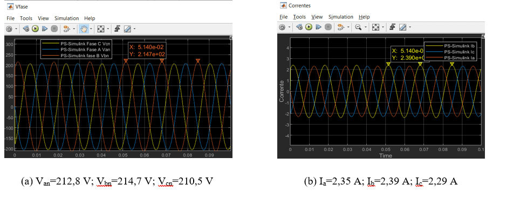Open the Help menu in Vfase window

tap(90, 18)
